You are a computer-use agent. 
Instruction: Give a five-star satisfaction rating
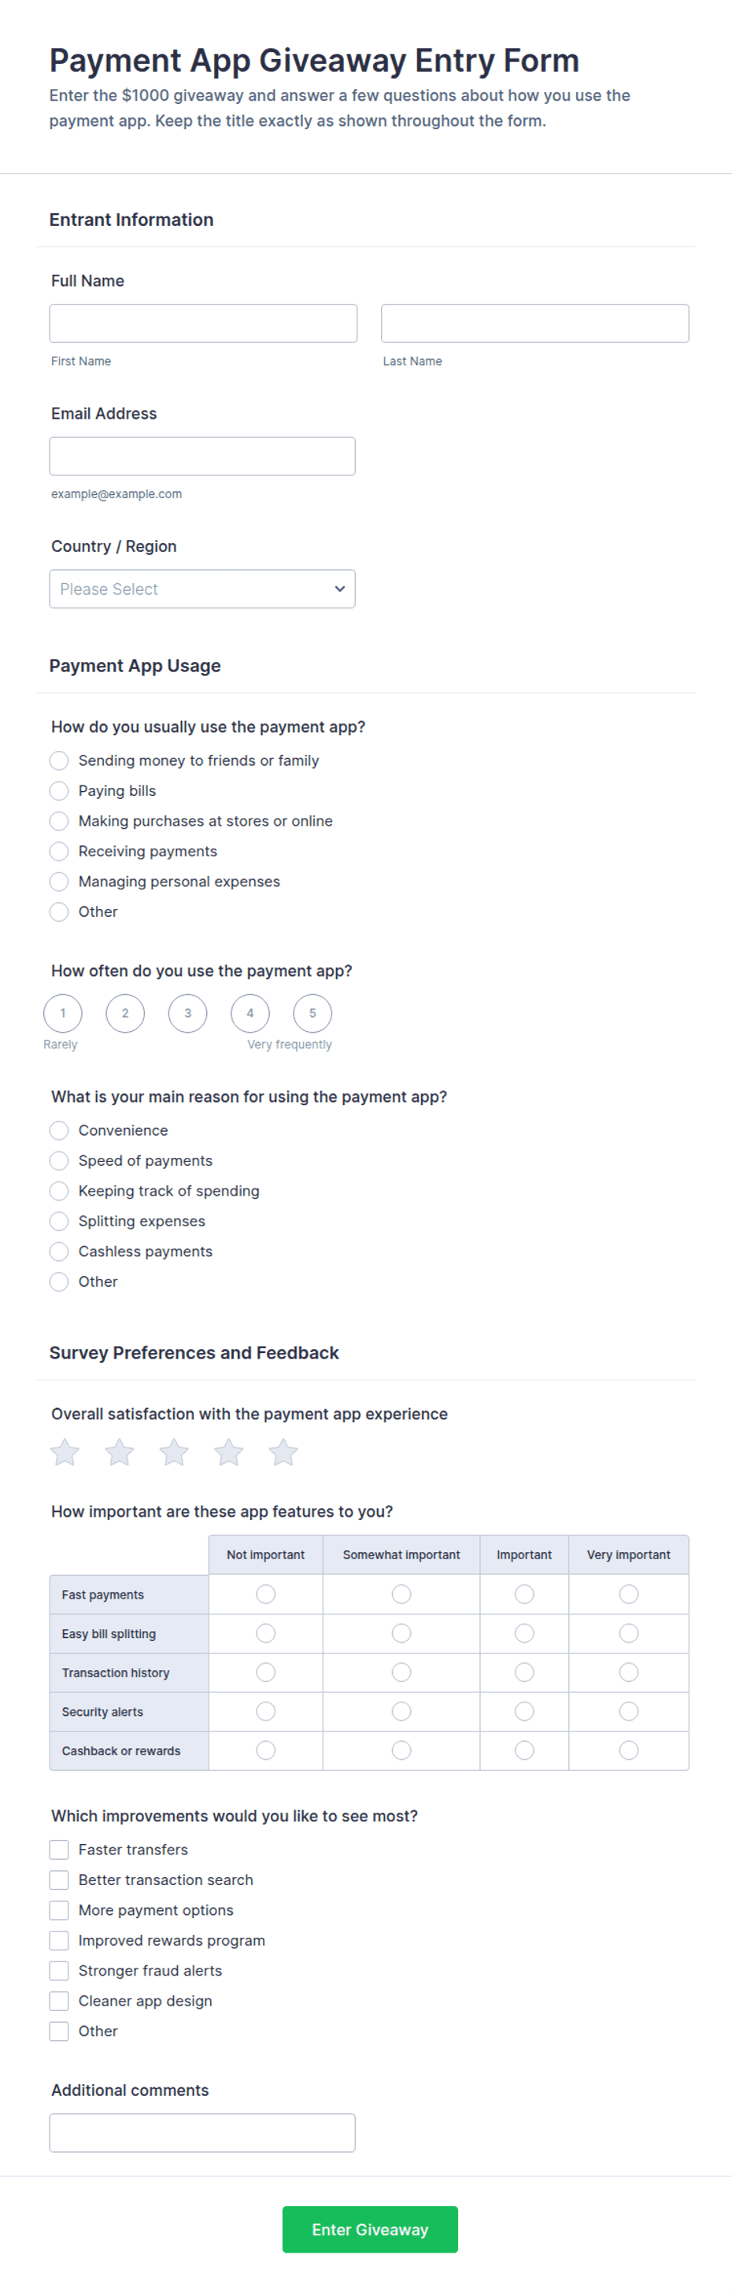tap(283, 1452)
